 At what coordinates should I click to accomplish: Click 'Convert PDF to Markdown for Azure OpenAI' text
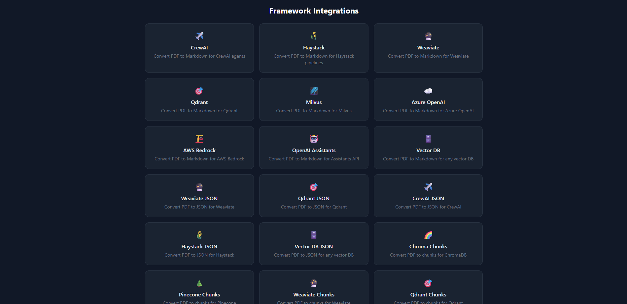point(428,111)
